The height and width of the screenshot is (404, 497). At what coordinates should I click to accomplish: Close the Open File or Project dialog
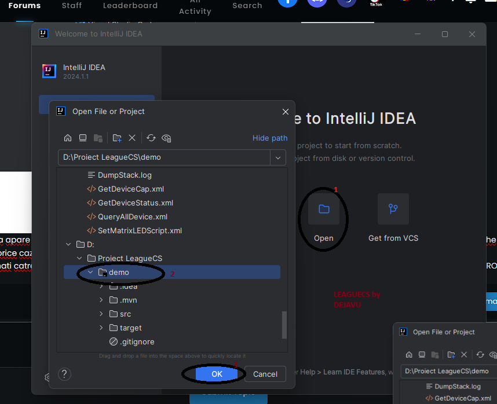click(286, 112)
